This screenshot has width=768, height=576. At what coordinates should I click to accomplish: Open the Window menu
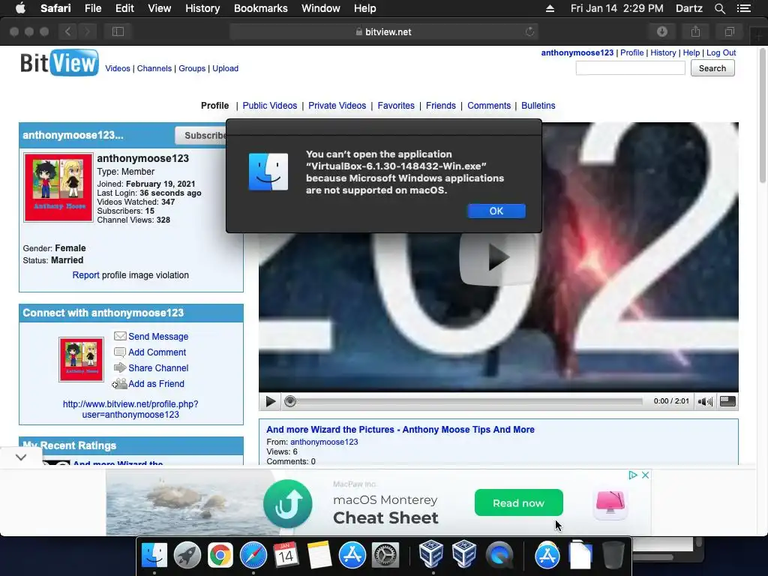coord(321,8)
